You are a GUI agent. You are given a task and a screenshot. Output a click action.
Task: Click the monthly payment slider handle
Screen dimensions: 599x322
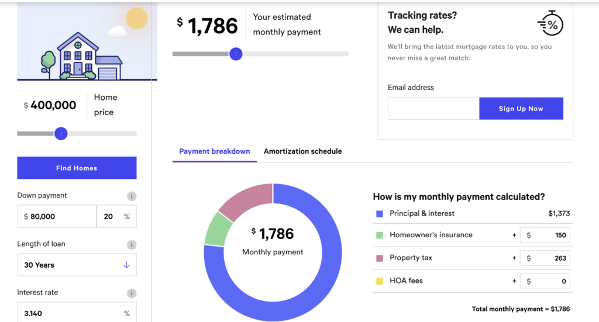[236, 54]
